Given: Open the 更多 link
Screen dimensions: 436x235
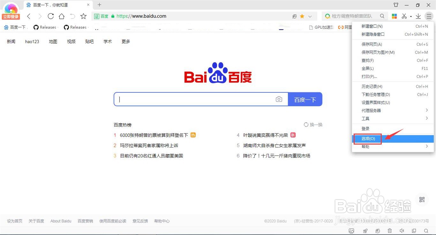Looking at the screenshot, I should pos(126,42).
